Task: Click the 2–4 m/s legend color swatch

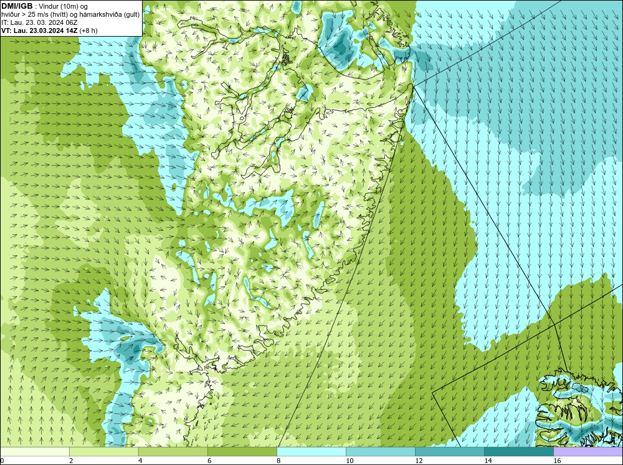Action: pos(104,452)
